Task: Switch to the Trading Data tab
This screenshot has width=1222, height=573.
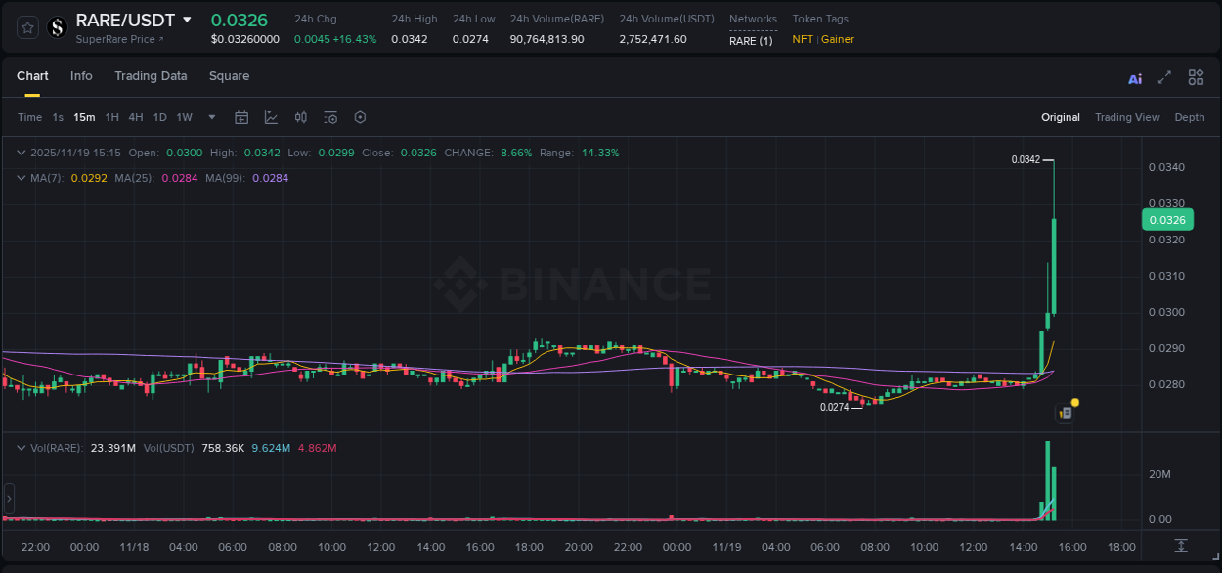Action: tap(151, 76)
